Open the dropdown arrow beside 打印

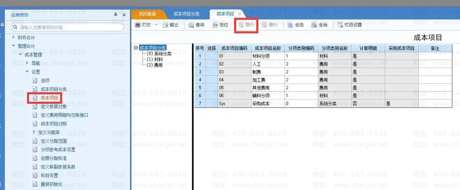pyautogui.click(x=156, y=25)
